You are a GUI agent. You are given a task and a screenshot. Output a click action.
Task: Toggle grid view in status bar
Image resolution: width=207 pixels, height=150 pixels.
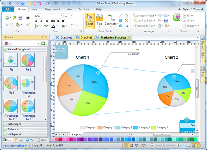193,146
